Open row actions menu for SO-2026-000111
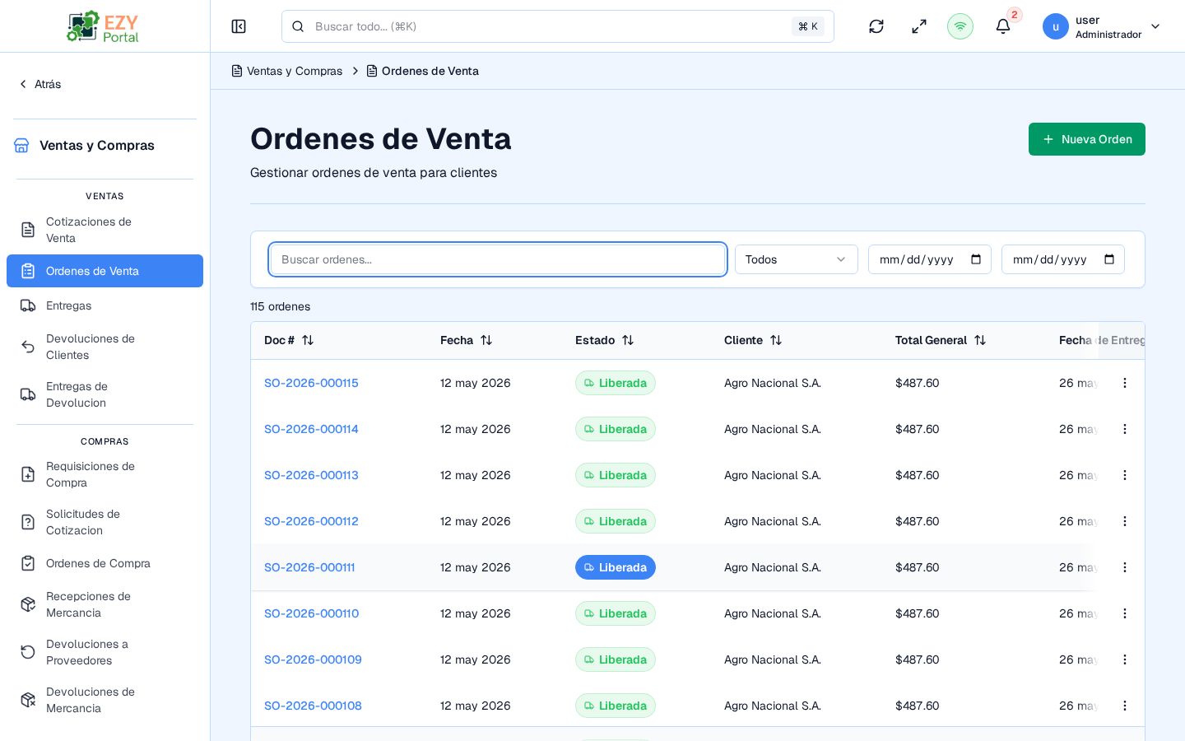 click(1125, 567)
